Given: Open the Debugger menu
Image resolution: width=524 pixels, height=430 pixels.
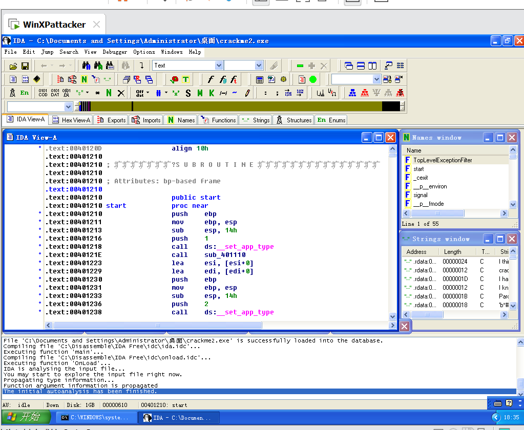Looking at the screenshot, I should (115, 52).
